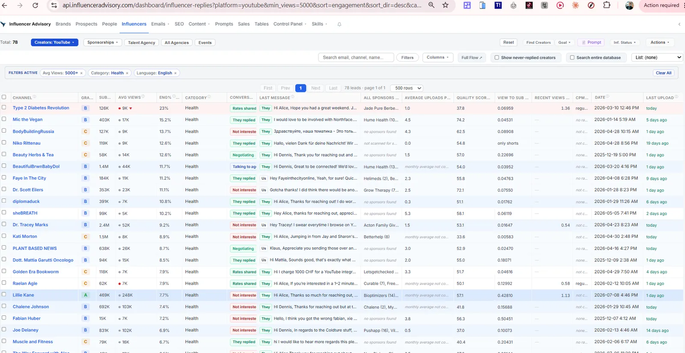Click the zoom magnifier icon in address bar
The width and height of the screenshot is (685, 353).
click(432, 5)
